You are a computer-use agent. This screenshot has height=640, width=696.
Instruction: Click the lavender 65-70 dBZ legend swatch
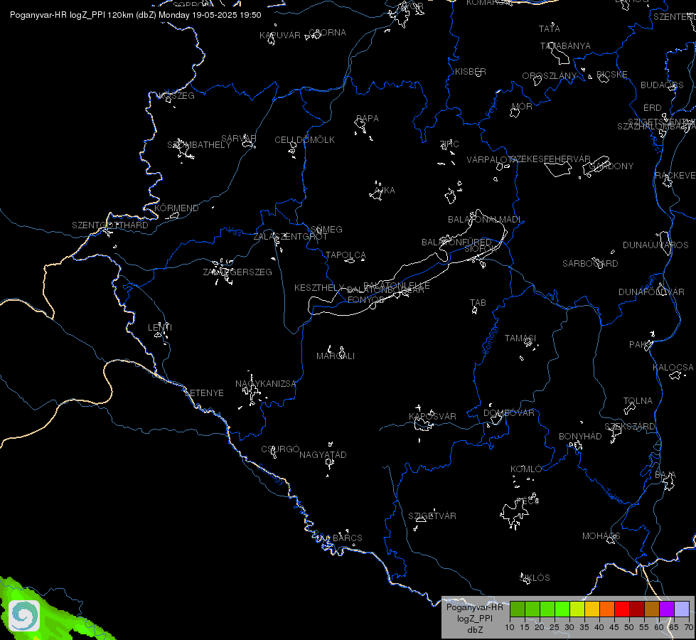coord(681,609)
